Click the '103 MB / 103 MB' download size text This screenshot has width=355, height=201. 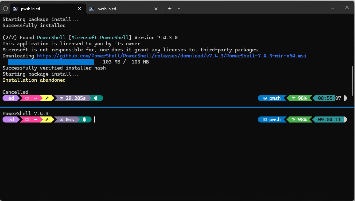pos(126,62)
